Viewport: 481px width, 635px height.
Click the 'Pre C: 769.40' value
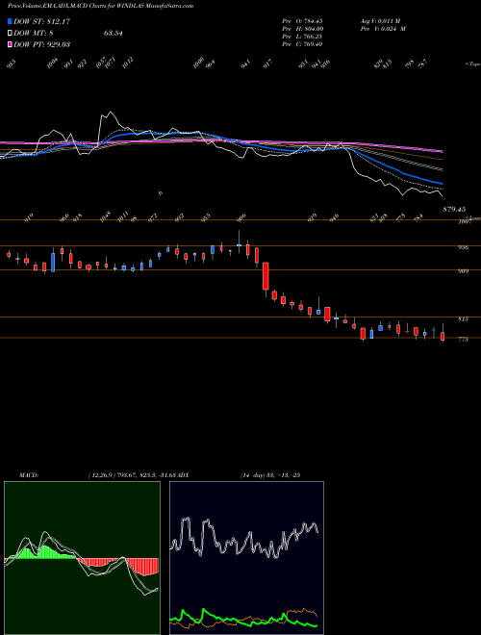pos(302,43)
